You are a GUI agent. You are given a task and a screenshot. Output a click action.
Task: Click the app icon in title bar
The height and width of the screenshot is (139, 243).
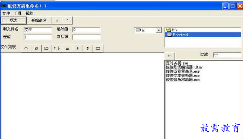point(4,6)
